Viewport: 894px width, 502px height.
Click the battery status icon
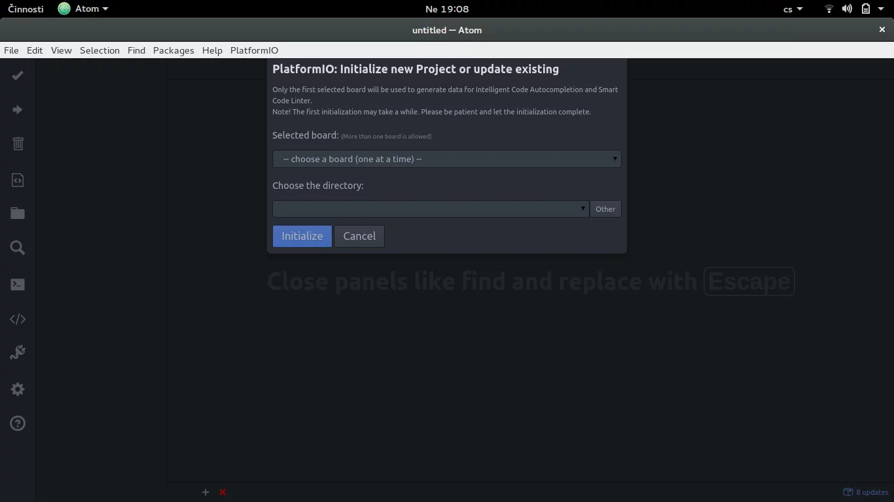tap(865, 9)
